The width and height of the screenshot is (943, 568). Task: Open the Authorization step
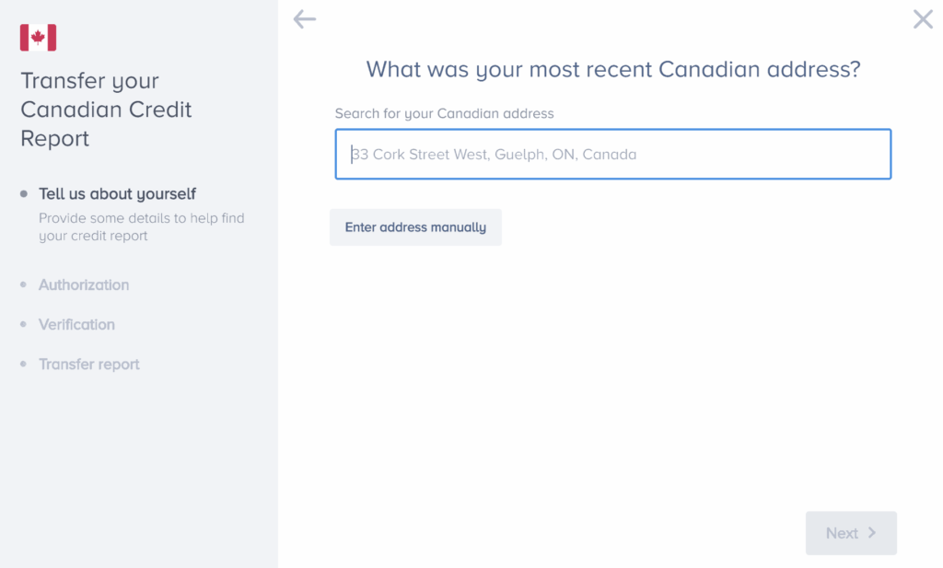click(84, 285)
